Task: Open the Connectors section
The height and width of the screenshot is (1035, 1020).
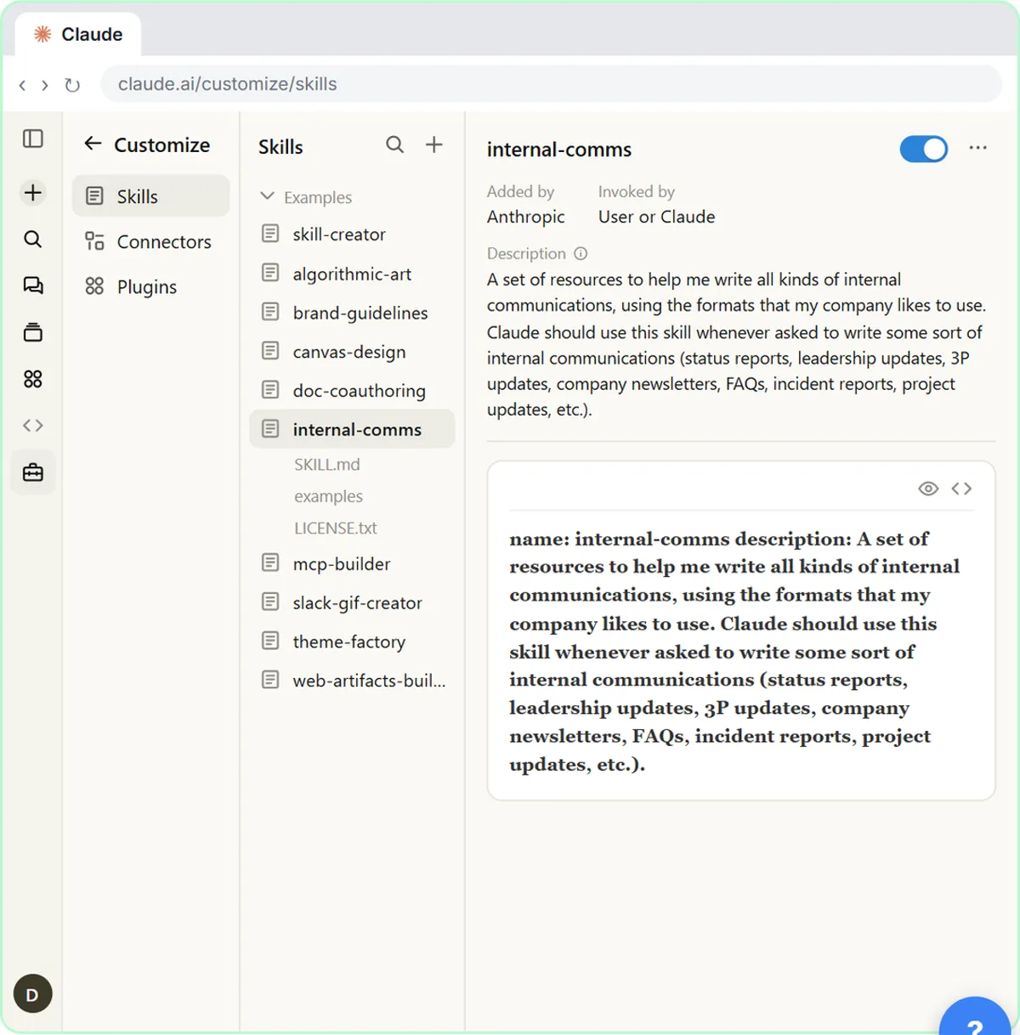Action: [151, 241]
